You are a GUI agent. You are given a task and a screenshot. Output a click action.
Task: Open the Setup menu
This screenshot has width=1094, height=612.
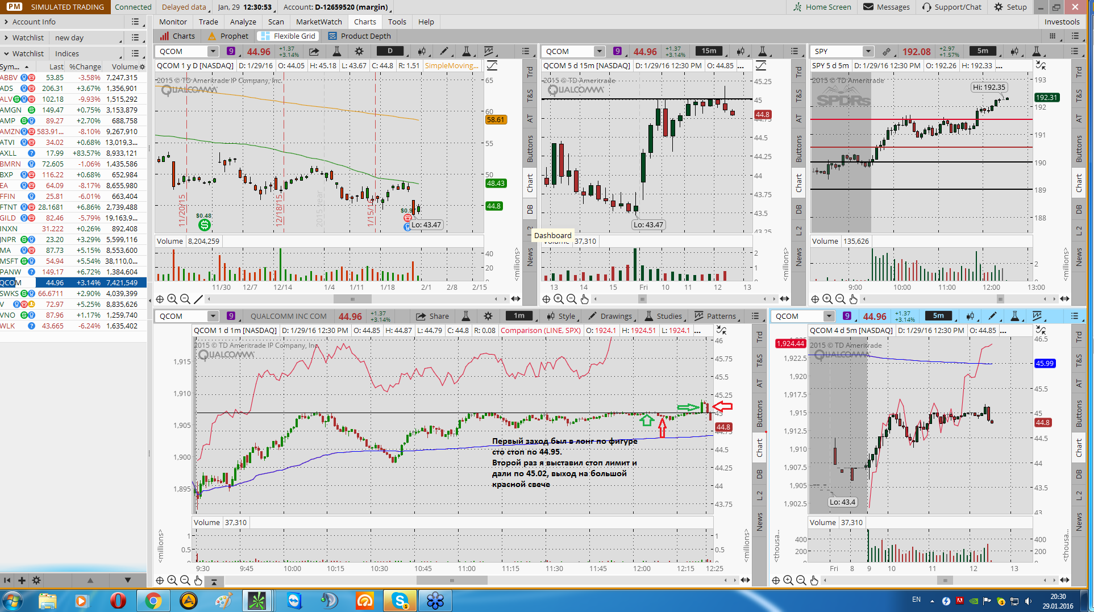click(1010, 7)
